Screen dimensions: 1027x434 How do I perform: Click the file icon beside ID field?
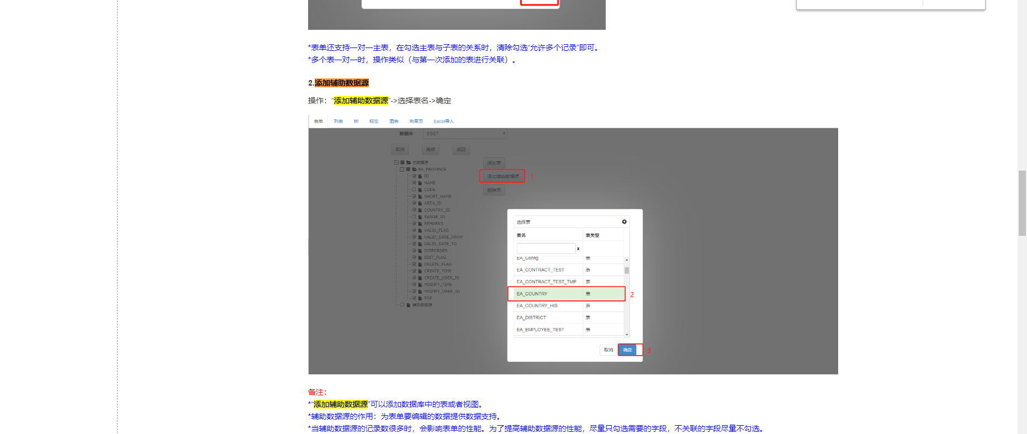point(420,176)
